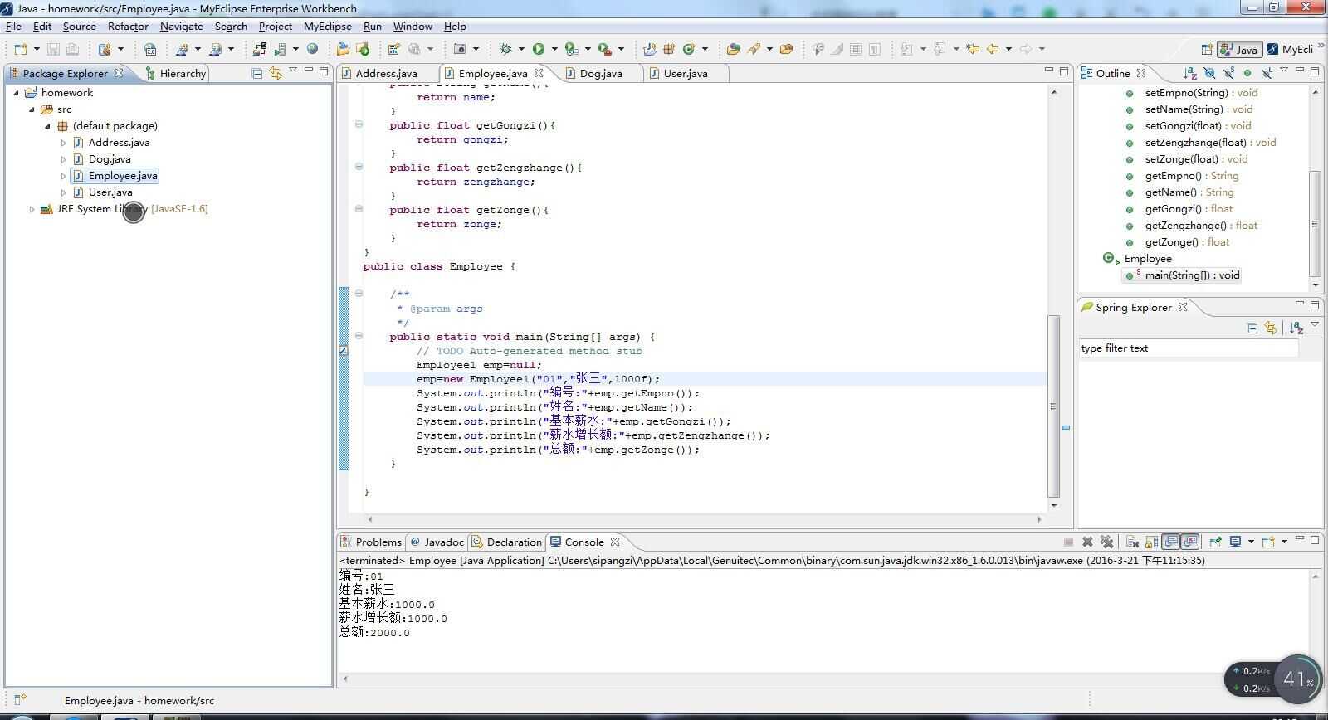Click Sort alphabetically icon in Outline
This screenshot has width=1328, height=720.
click(1189, 73)
